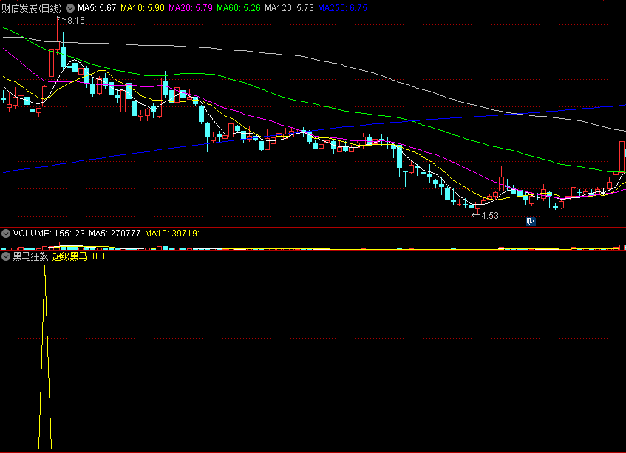Viewport: 626px width, 453px height.
Task: Click the volume MA5: 270777 label
Action: [115, 234]
